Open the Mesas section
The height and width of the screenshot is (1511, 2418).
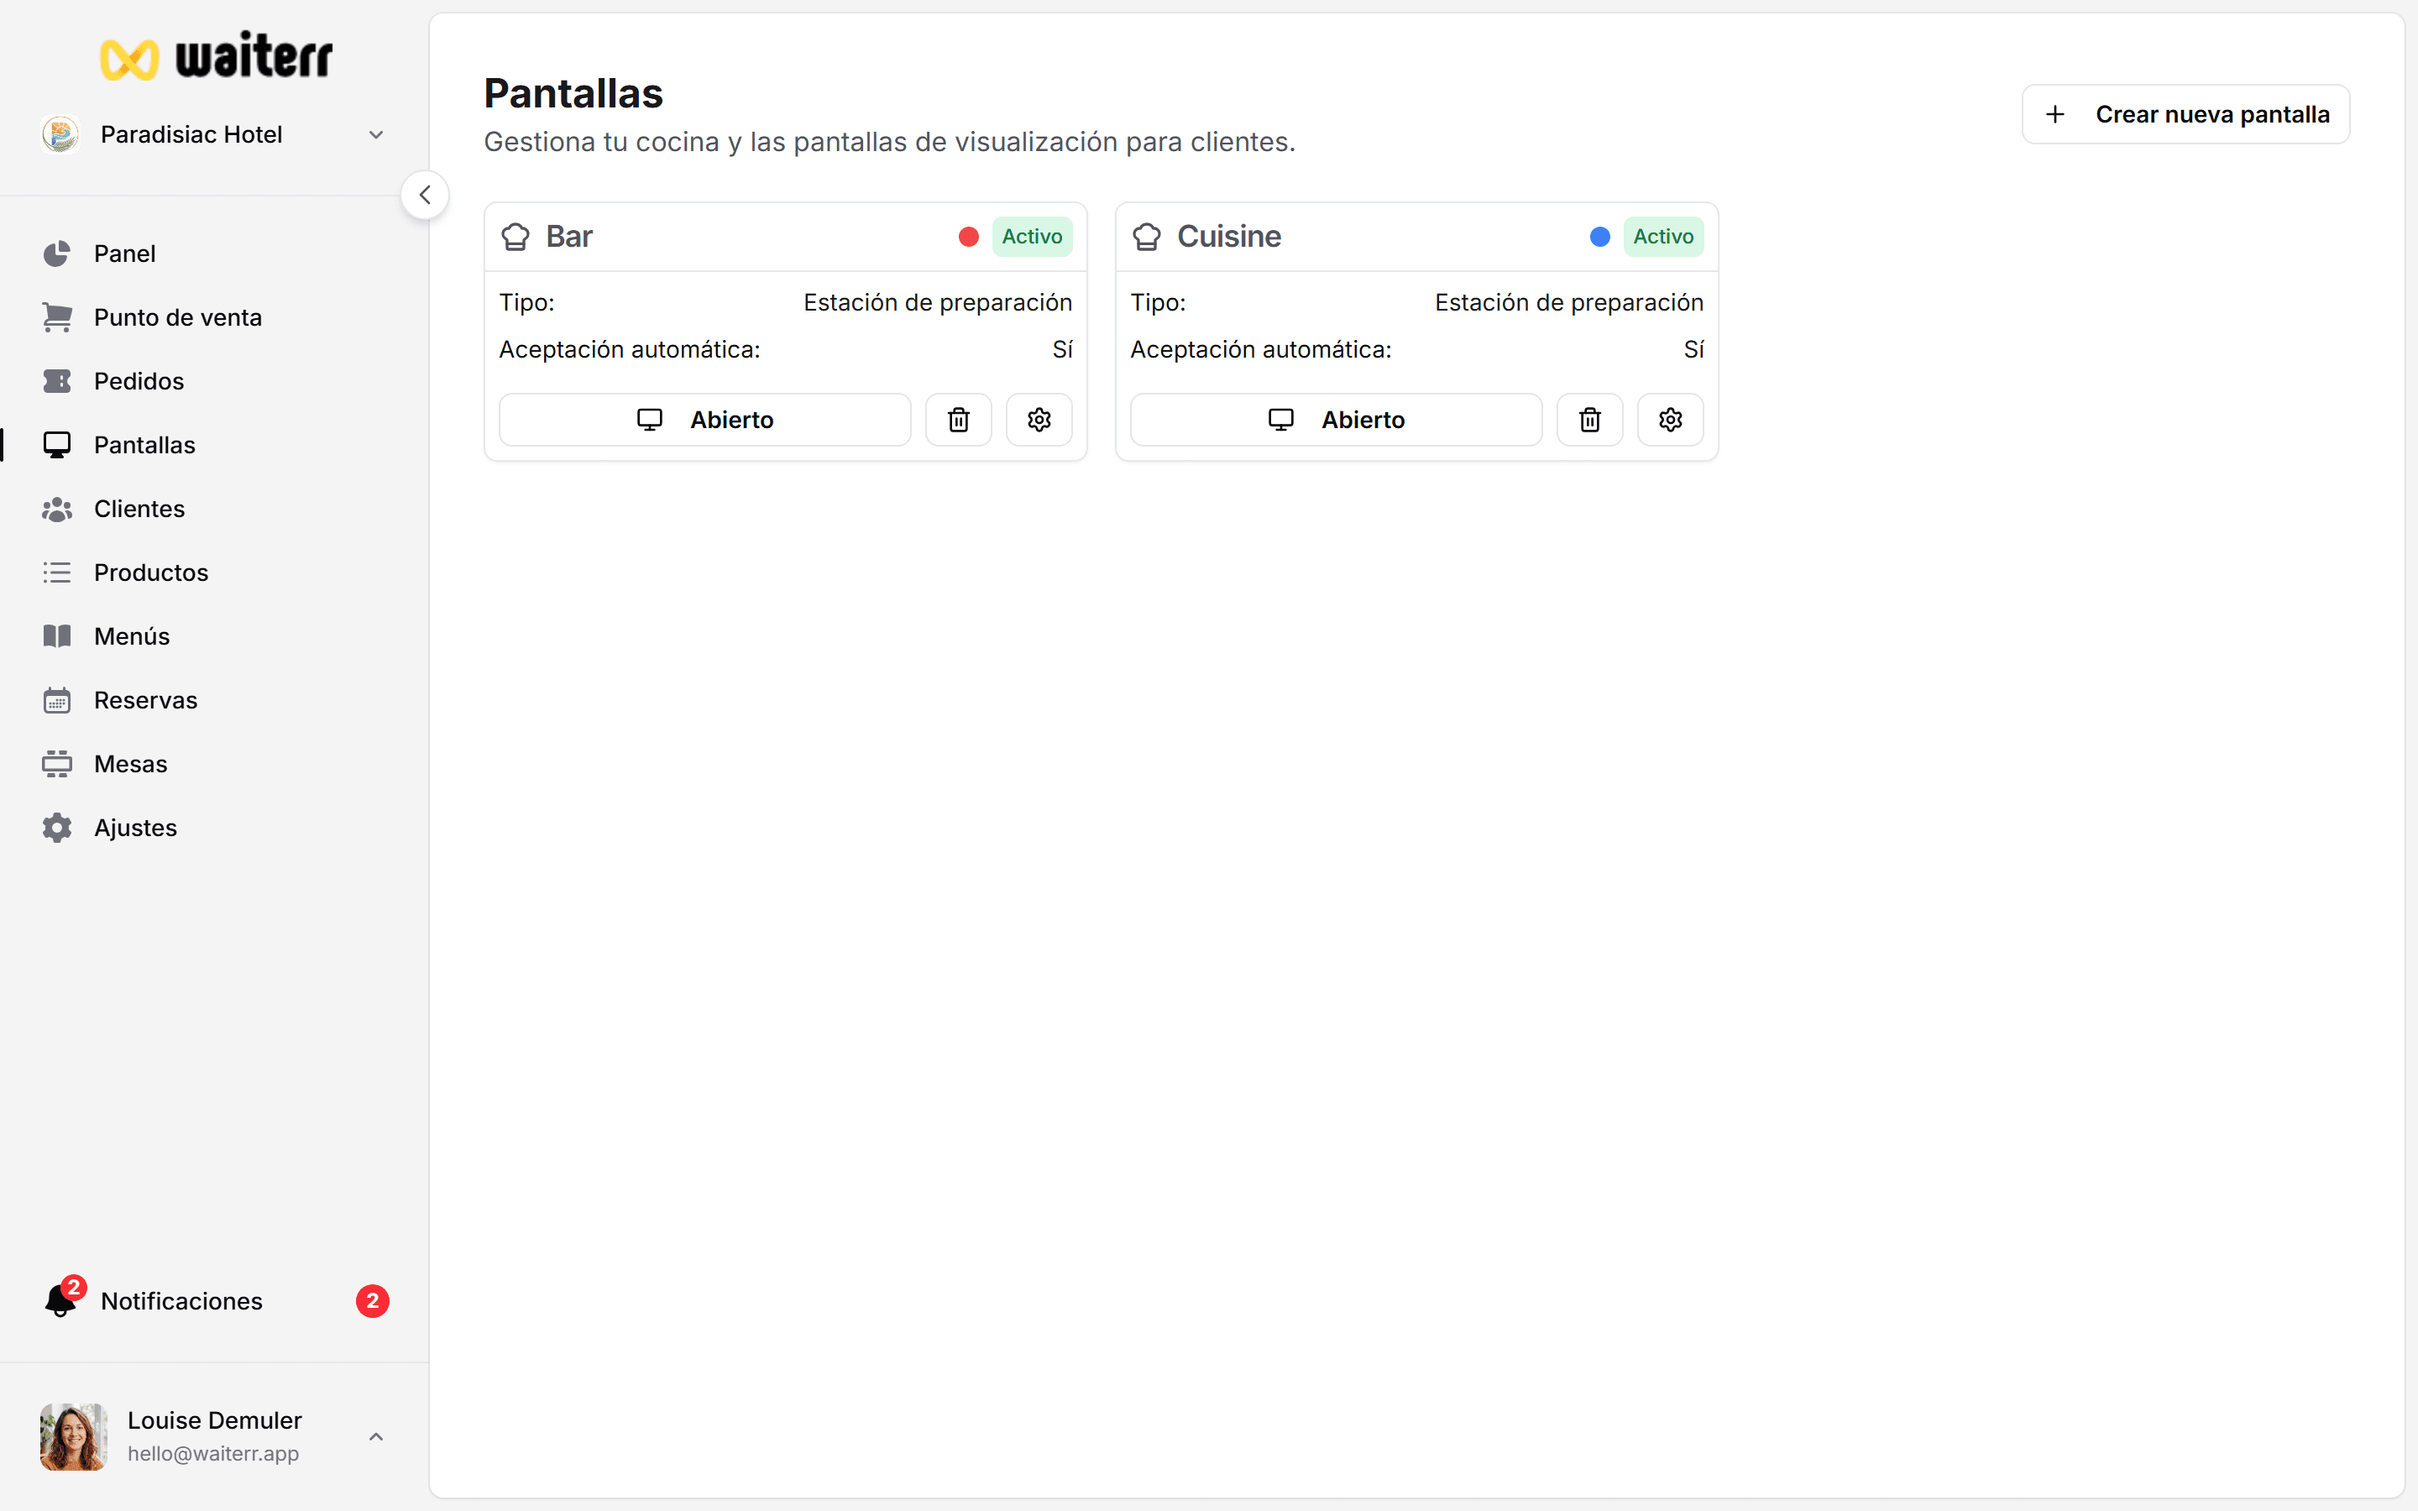coord(214,765)
